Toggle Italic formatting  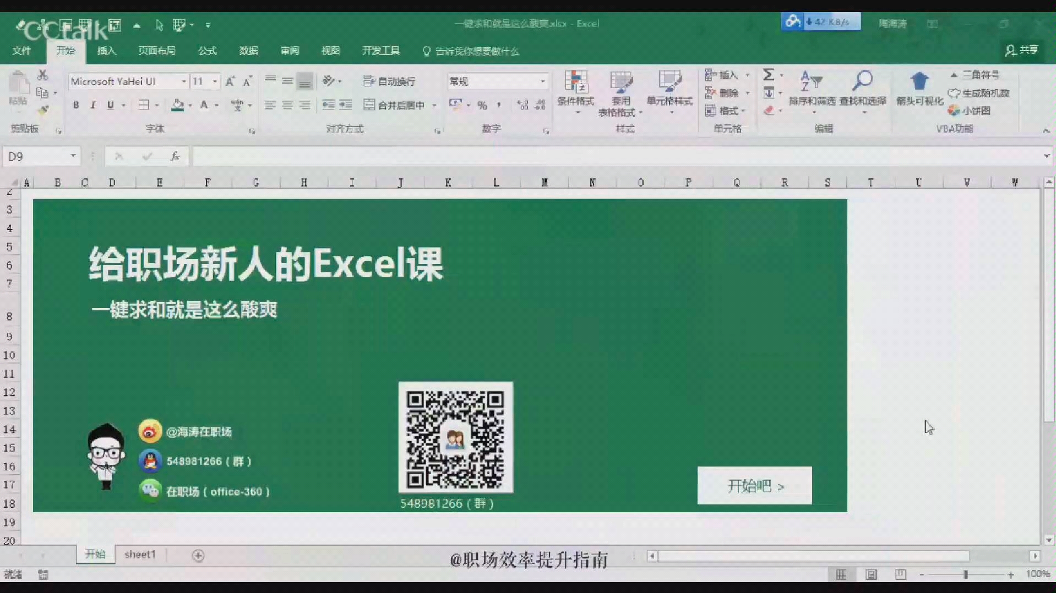(x=93, y=105)
